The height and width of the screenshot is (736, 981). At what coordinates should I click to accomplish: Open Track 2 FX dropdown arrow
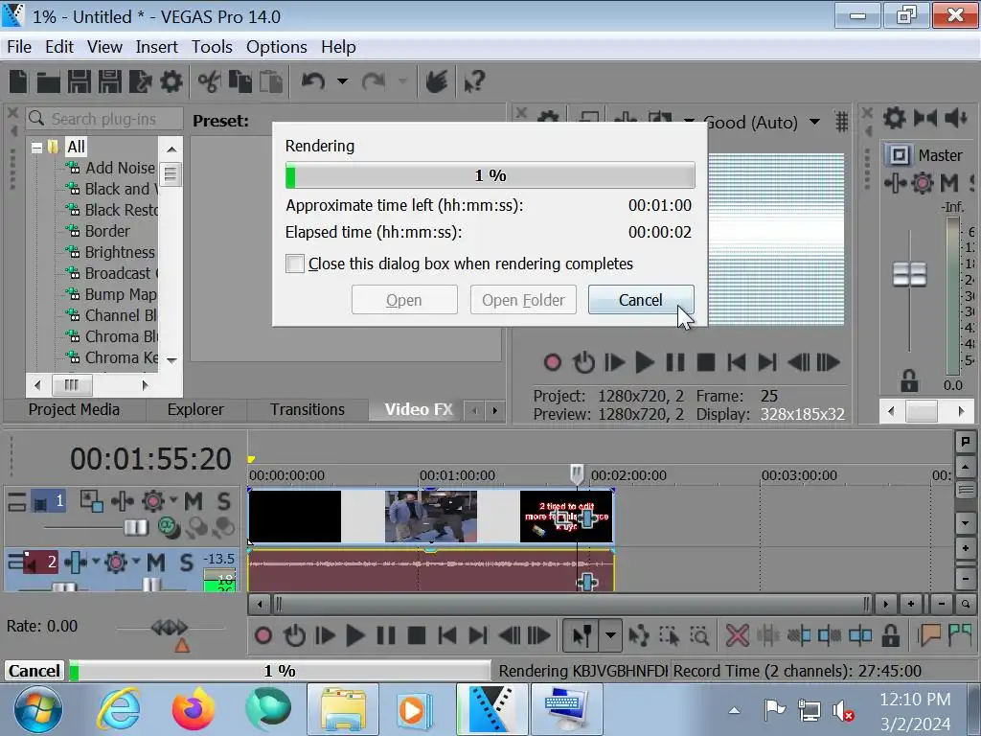pyautogui.click(x=136, y=560)
